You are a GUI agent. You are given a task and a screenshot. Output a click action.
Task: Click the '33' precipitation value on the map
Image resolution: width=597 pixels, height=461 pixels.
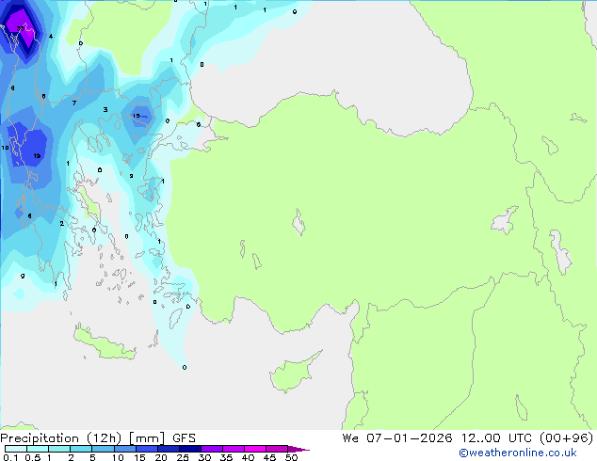click(x=21, y=28)
